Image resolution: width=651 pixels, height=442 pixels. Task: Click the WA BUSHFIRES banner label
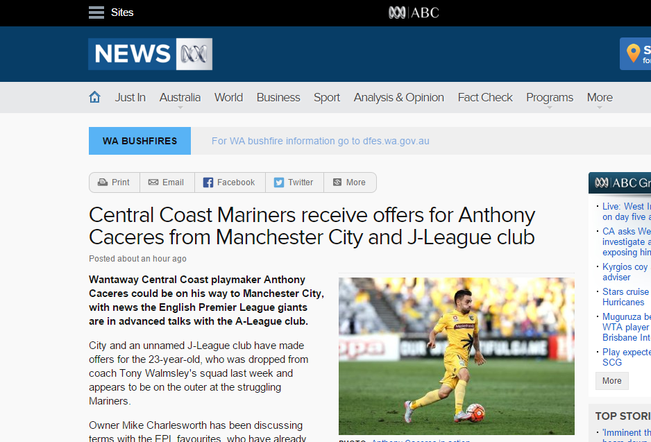(140, 141)
